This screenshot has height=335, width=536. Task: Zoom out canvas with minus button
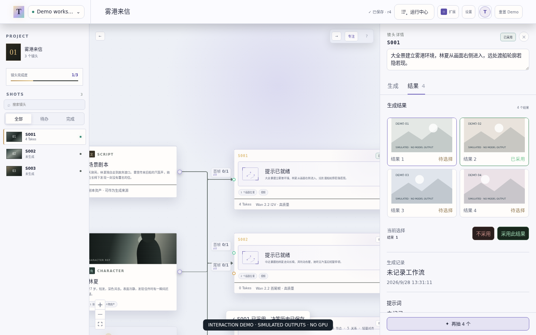click(100, 315)
